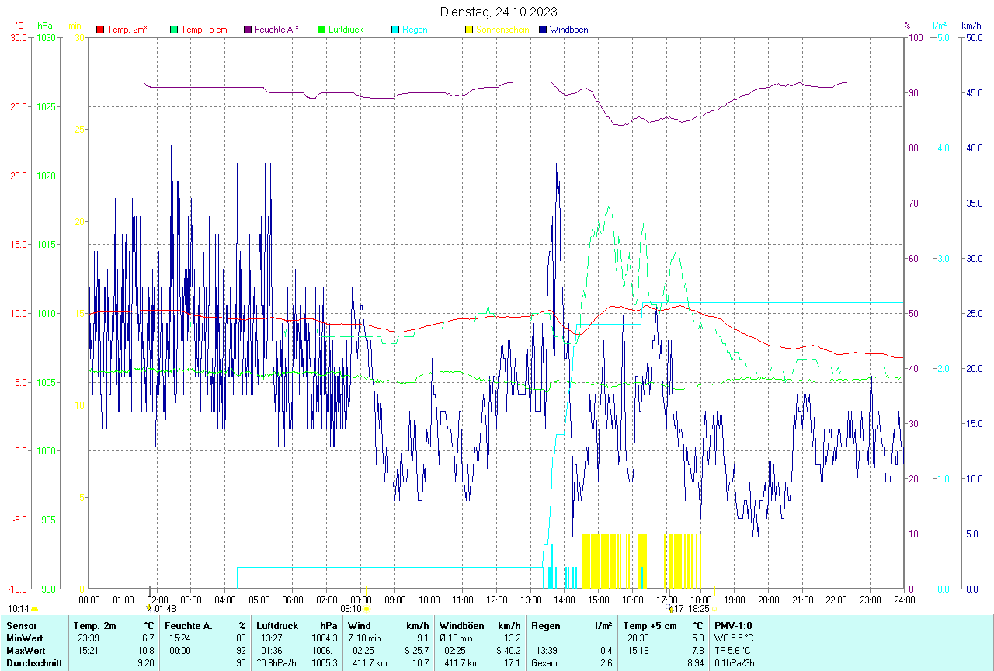
Task: Click the 'Temp +5 cm' column header in table
Action: tap(650, 625)
